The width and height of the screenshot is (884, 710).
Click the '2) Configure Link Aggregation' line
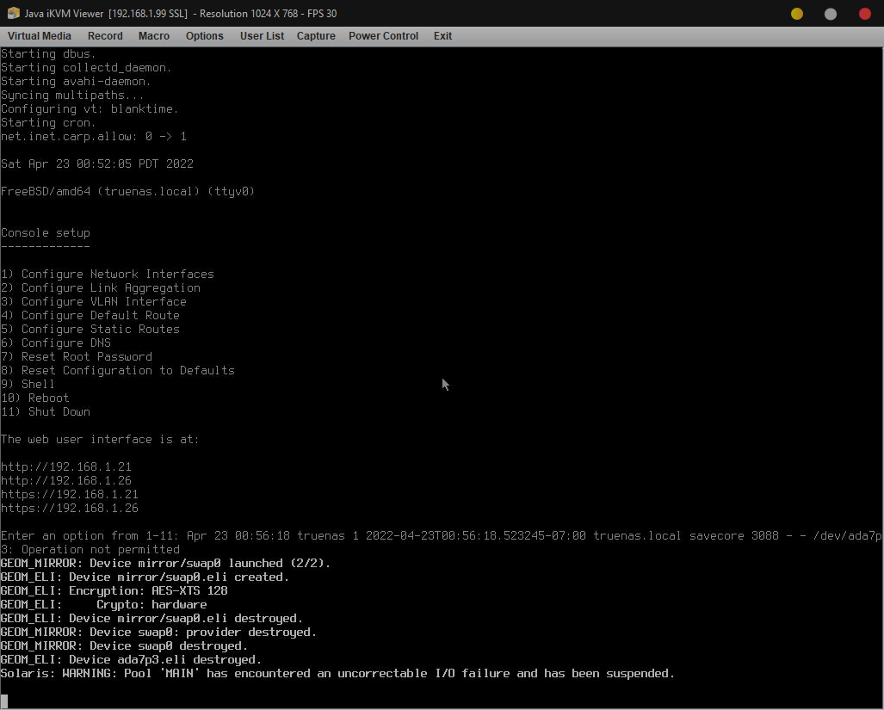pos(101,288)
